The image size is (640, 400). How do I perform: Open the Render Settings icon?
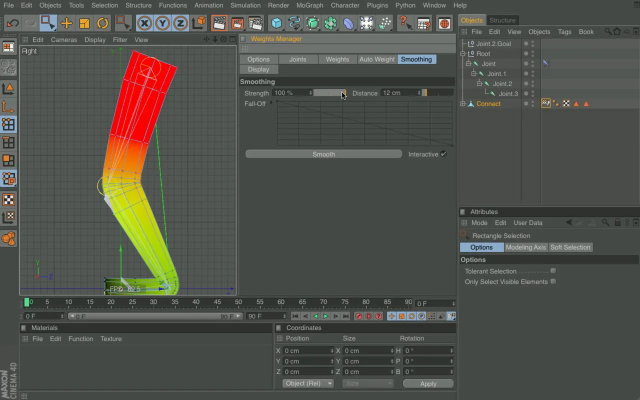(255, 23)
